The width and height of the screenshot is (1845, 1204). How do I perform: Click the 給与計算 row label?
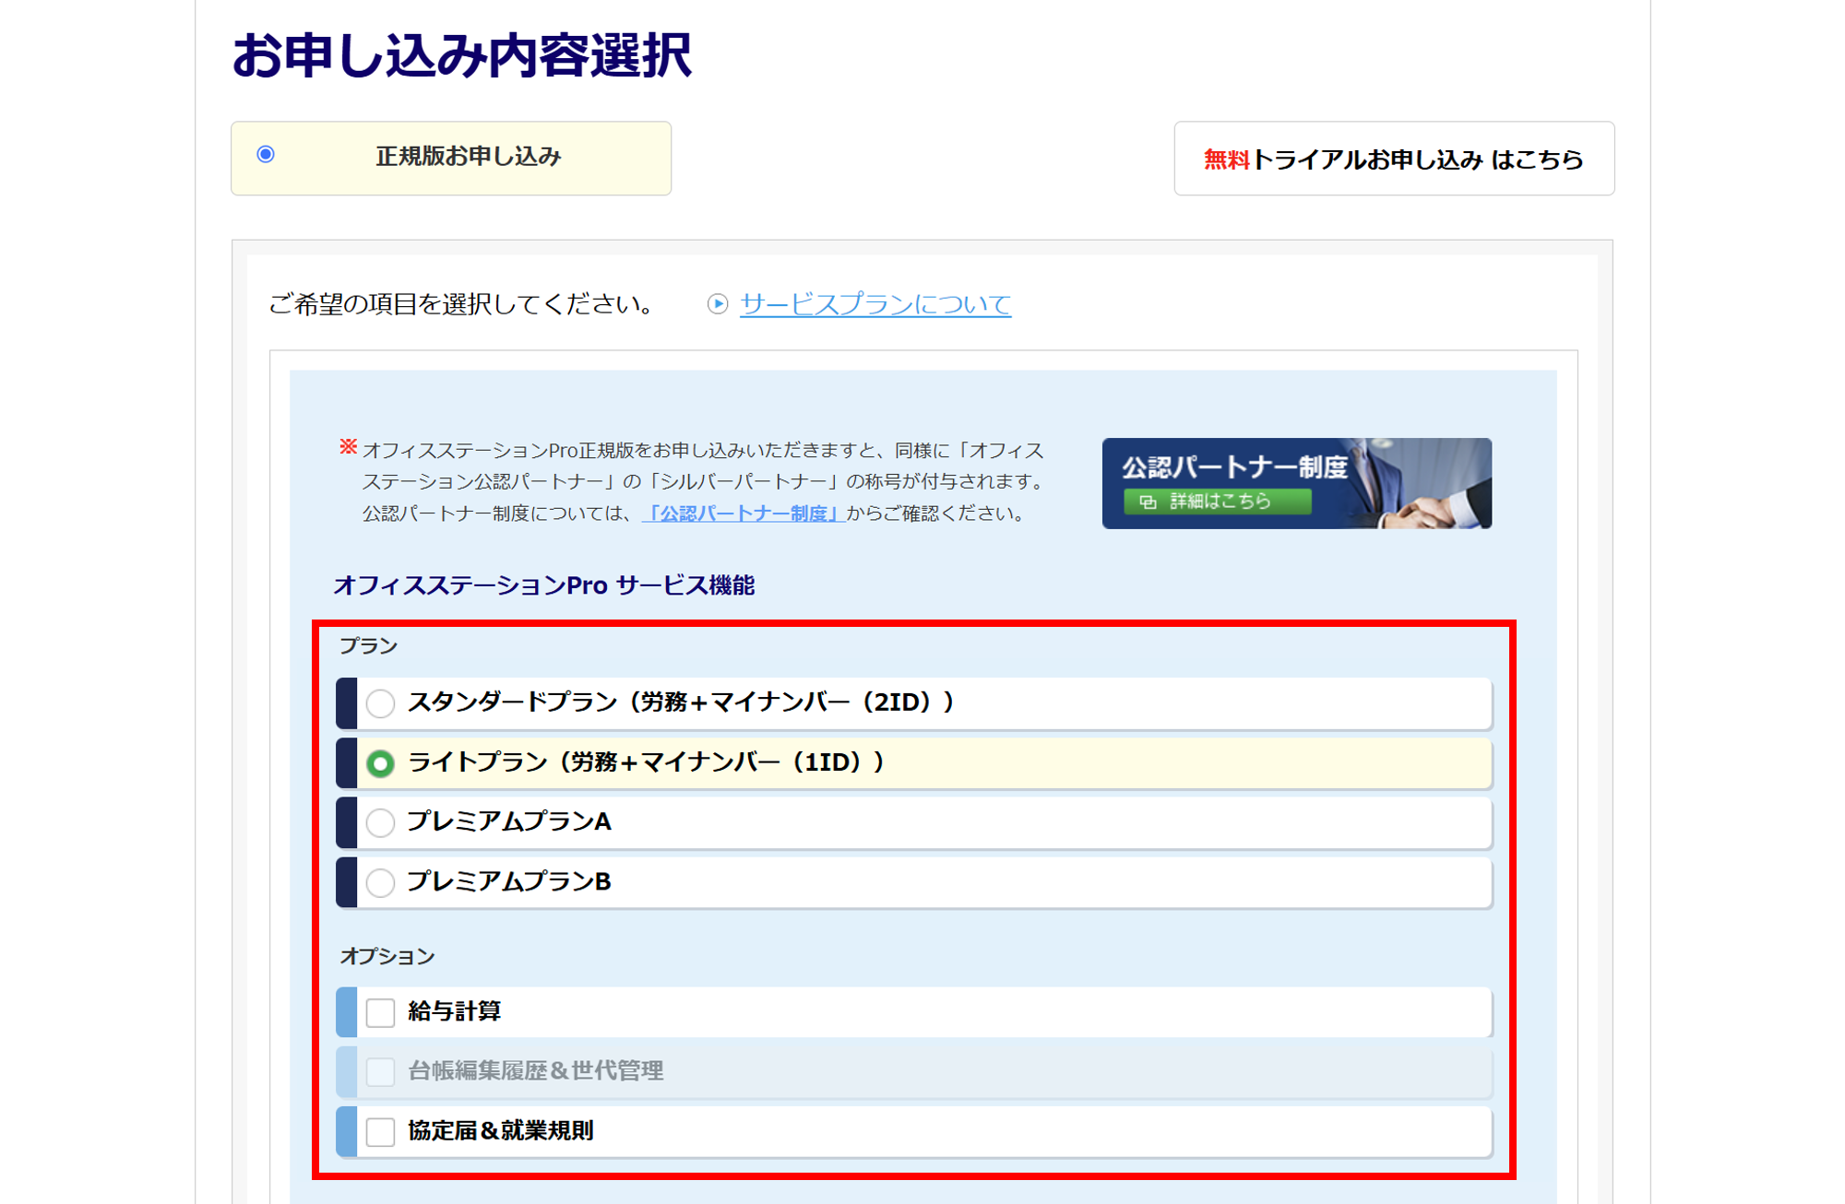tap(455, 1011)
